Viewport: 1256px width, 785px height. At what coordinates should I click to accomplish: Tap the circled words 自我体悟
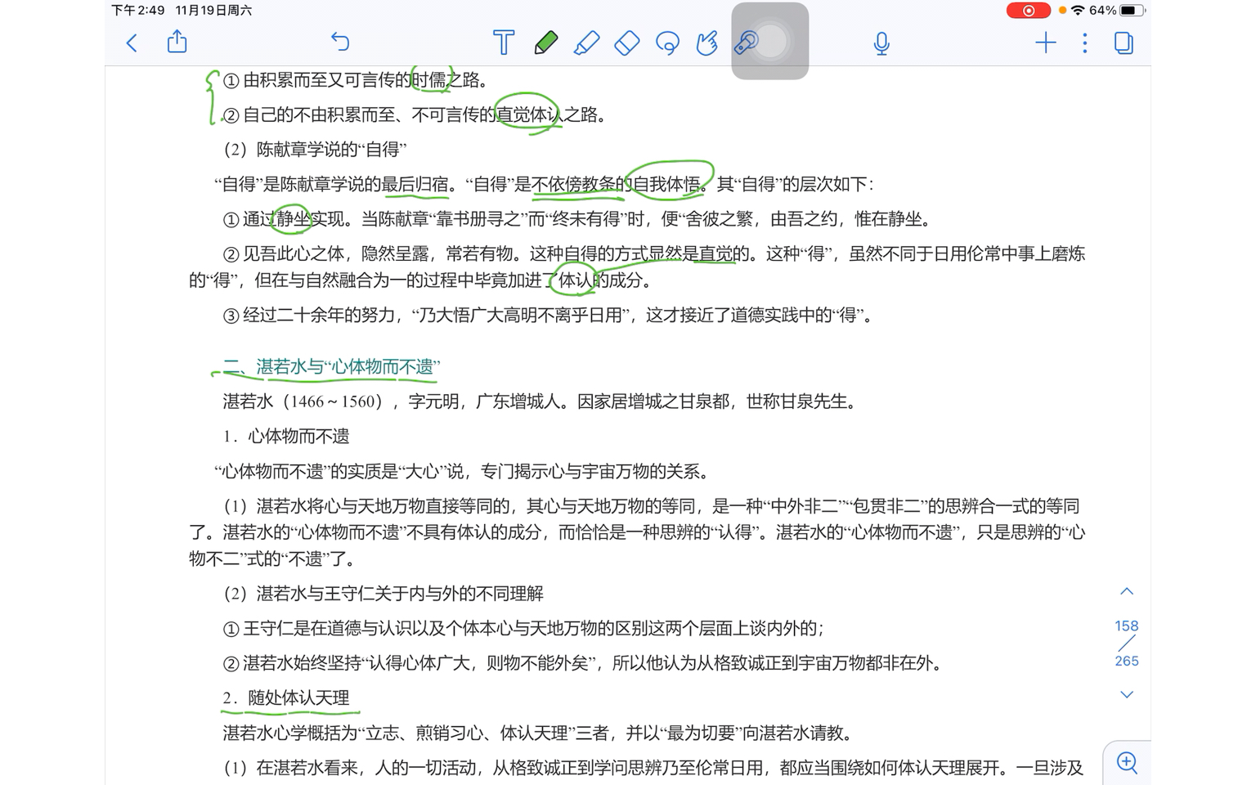667,184
